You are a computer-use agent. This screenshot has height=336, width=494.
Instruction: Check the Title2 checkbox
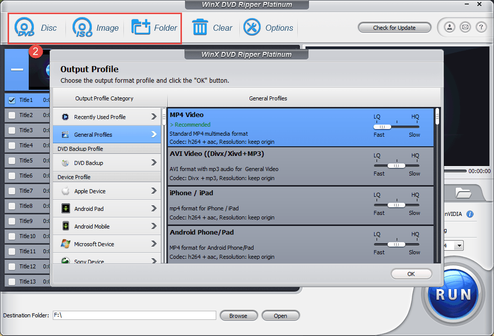pyautogui.click(x=12, y=115)
